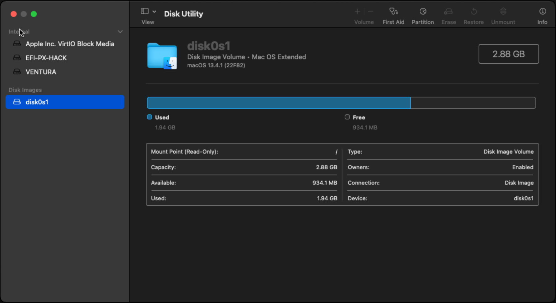Click the Mount Point (Read-Only) row
The image size is (556, 303).
point(244,152)
